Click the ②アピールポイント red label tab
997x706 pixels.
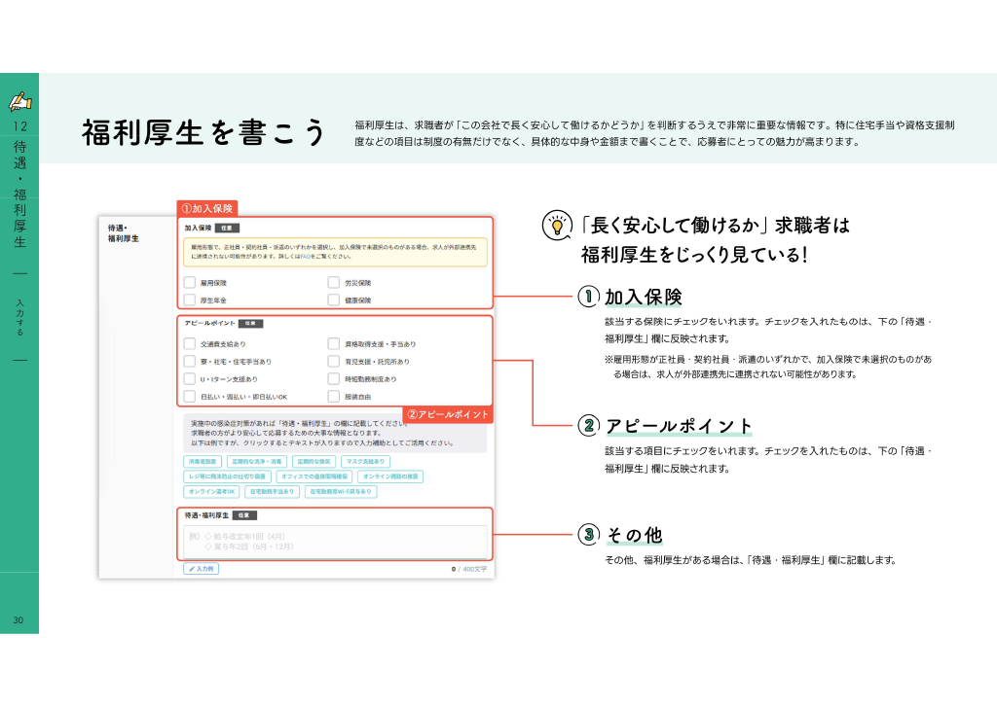coord(448,414)
